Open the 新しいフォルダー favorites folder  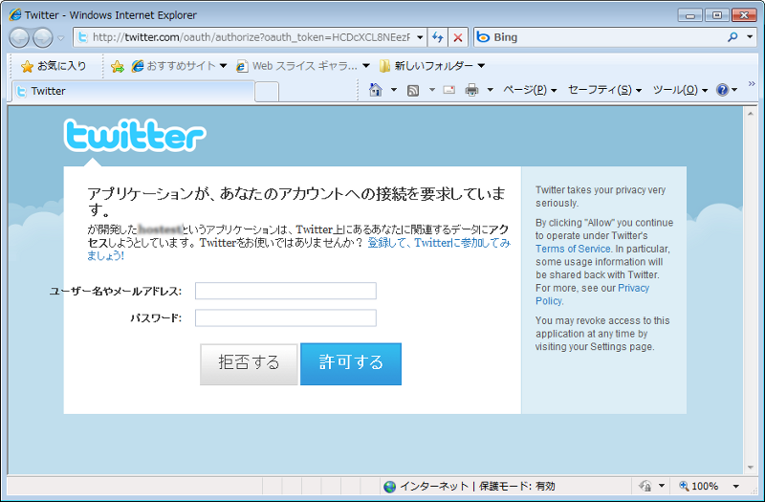432,66
